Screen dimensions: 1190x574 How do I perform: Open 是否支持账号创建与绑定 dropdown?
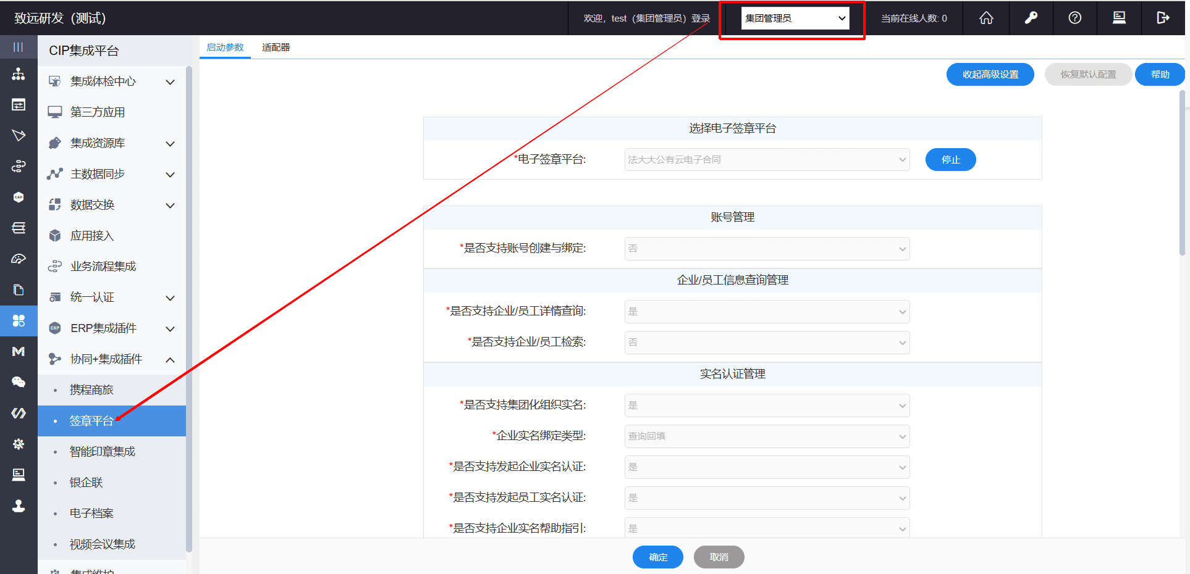[767, 249]
